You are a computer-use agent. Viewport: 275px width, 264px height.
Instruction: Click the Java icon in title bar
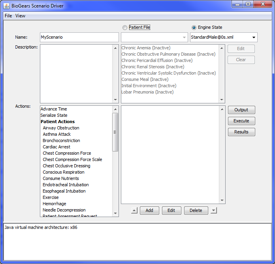(6, 6)
